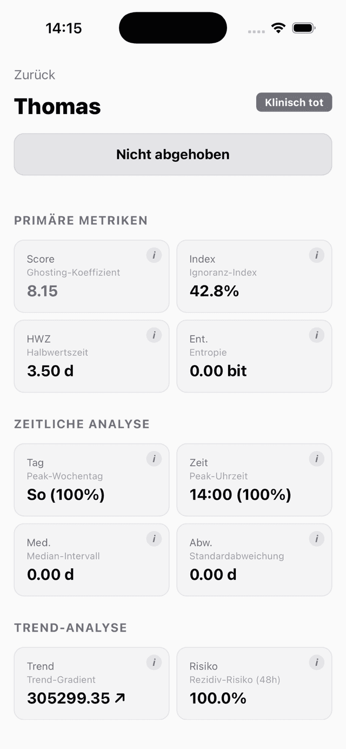Viewport: 346px width, 749px height.
Task: Show Entropie metric explanation
Action: [316, 335]
